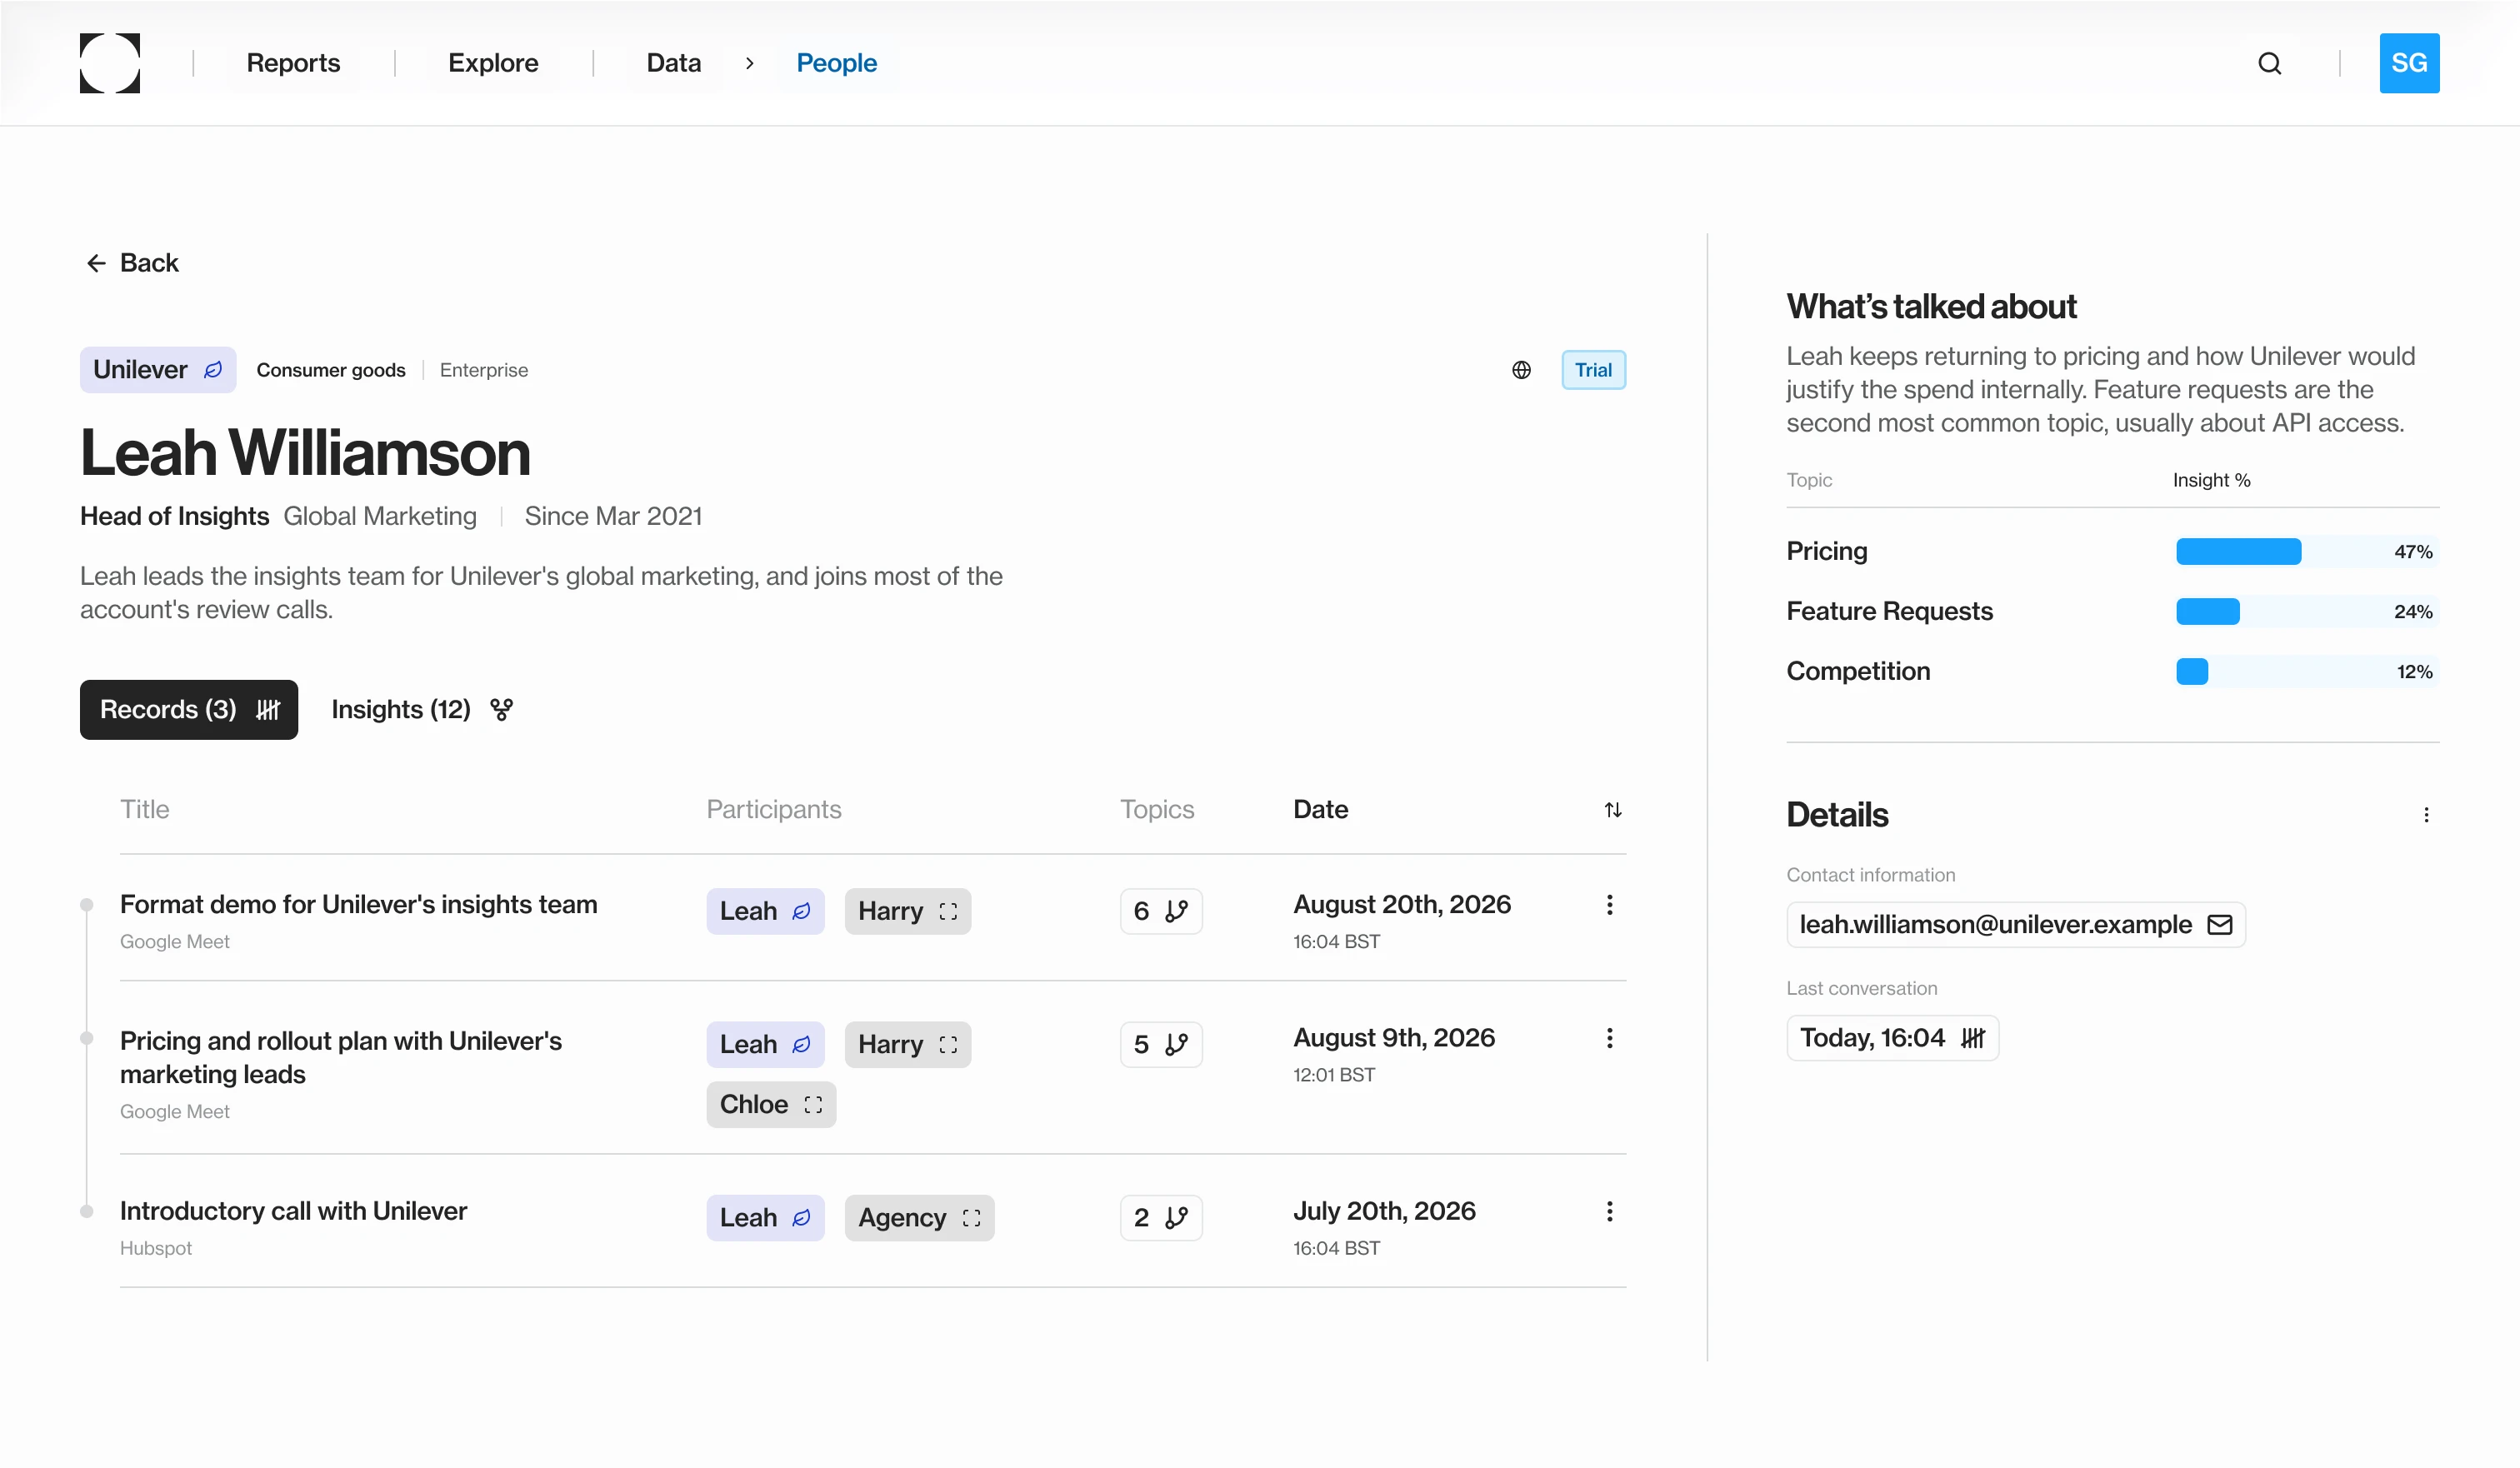The image size is (2520, 1468).
Task: Open 'Format demo for Unilever's insights team' record
Action: tap(358, 905)
